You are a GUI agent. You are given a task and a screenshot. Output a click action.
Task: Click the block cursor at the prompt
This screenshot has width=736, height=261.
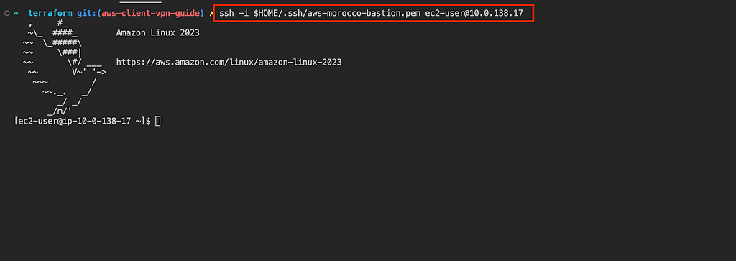tap(157, 121)
